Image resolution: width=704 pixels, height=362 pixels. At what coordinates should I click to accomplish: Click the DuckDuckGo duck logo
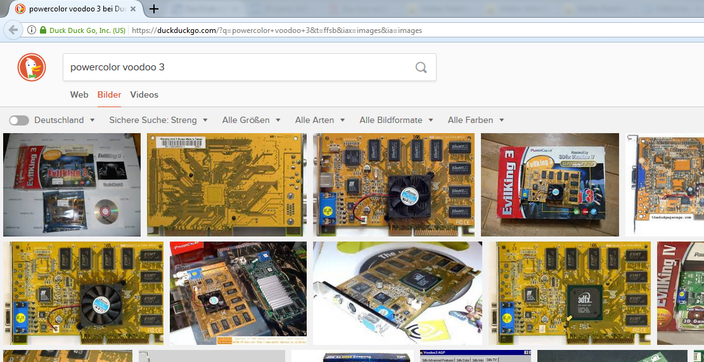[x=32, y=67]
